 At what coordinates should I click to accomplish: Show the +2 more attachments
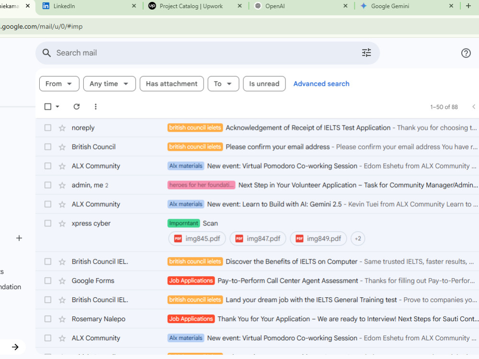(358, 238)
